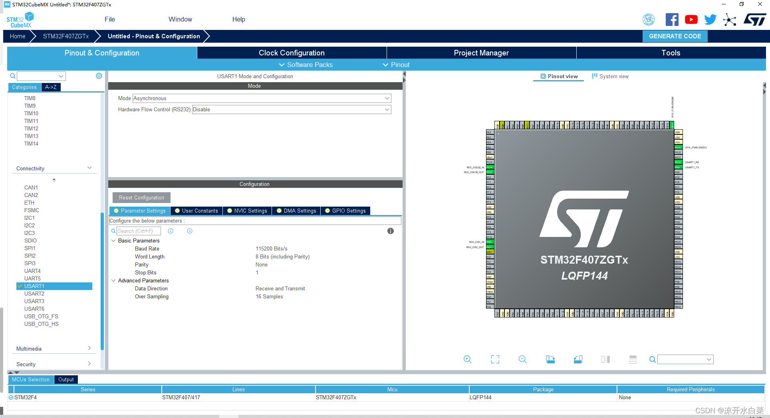Rotate the chip clockwise
This screenshot has height=418, width=770.
(550, 359)
